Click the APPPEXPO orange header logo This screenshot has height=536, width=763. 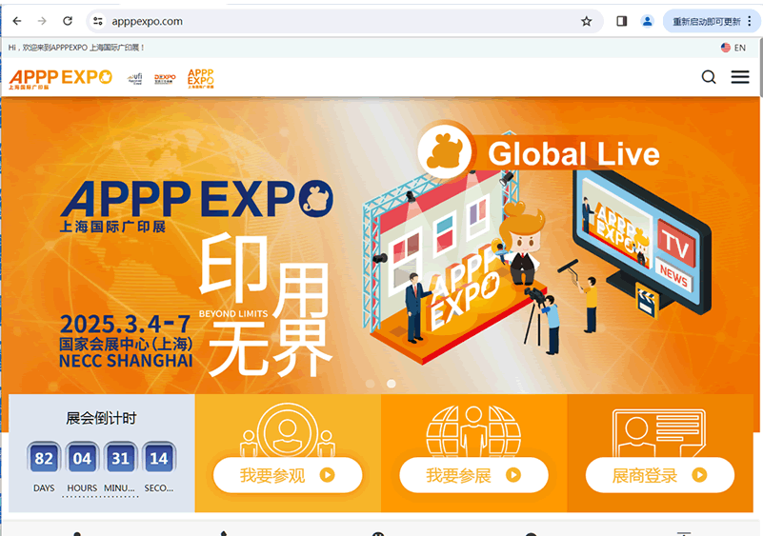click(60, 78)
